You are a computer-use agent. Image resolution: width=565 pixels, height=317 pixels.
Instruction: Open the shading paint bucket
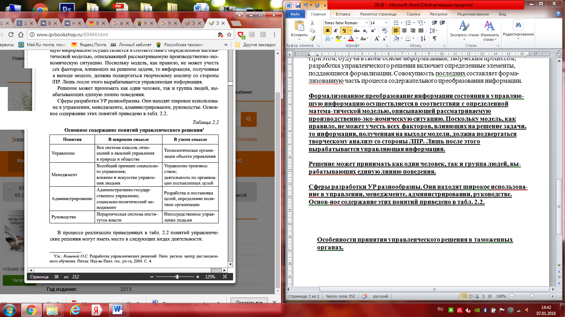pyautogui.click(x=396, y=38)
